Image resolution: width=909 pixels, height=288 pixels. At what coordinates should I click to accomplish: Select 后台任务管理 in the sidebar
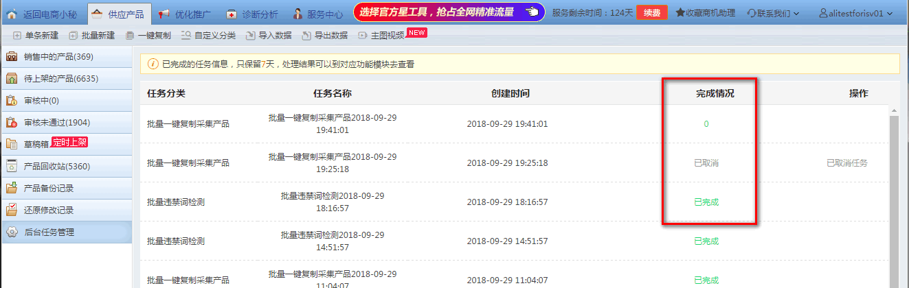pyautogui.click(x=66, y=232)
